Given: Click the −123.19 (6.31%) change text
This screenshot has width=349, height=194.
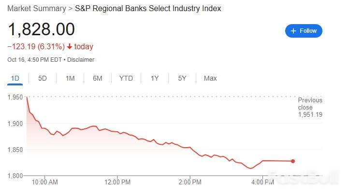Looking at the screenshot, I should point(36,47).
